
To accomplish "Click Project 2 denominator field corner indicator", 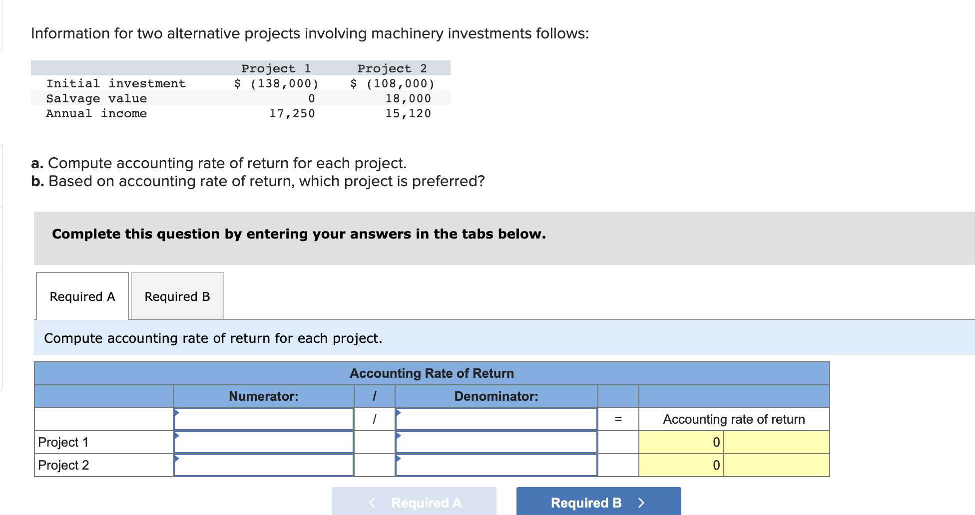I will click(399, 458).
